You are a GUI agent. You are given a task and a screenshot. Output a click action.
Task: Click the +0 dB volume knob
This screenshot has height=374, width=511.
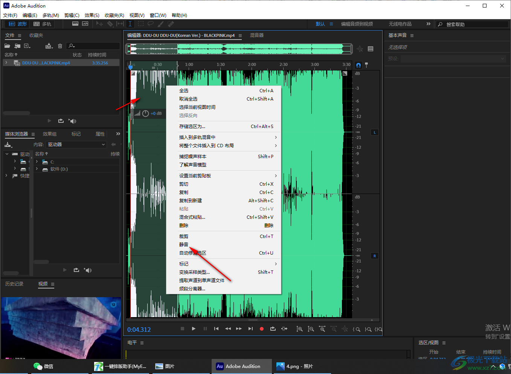click(146, 113)
